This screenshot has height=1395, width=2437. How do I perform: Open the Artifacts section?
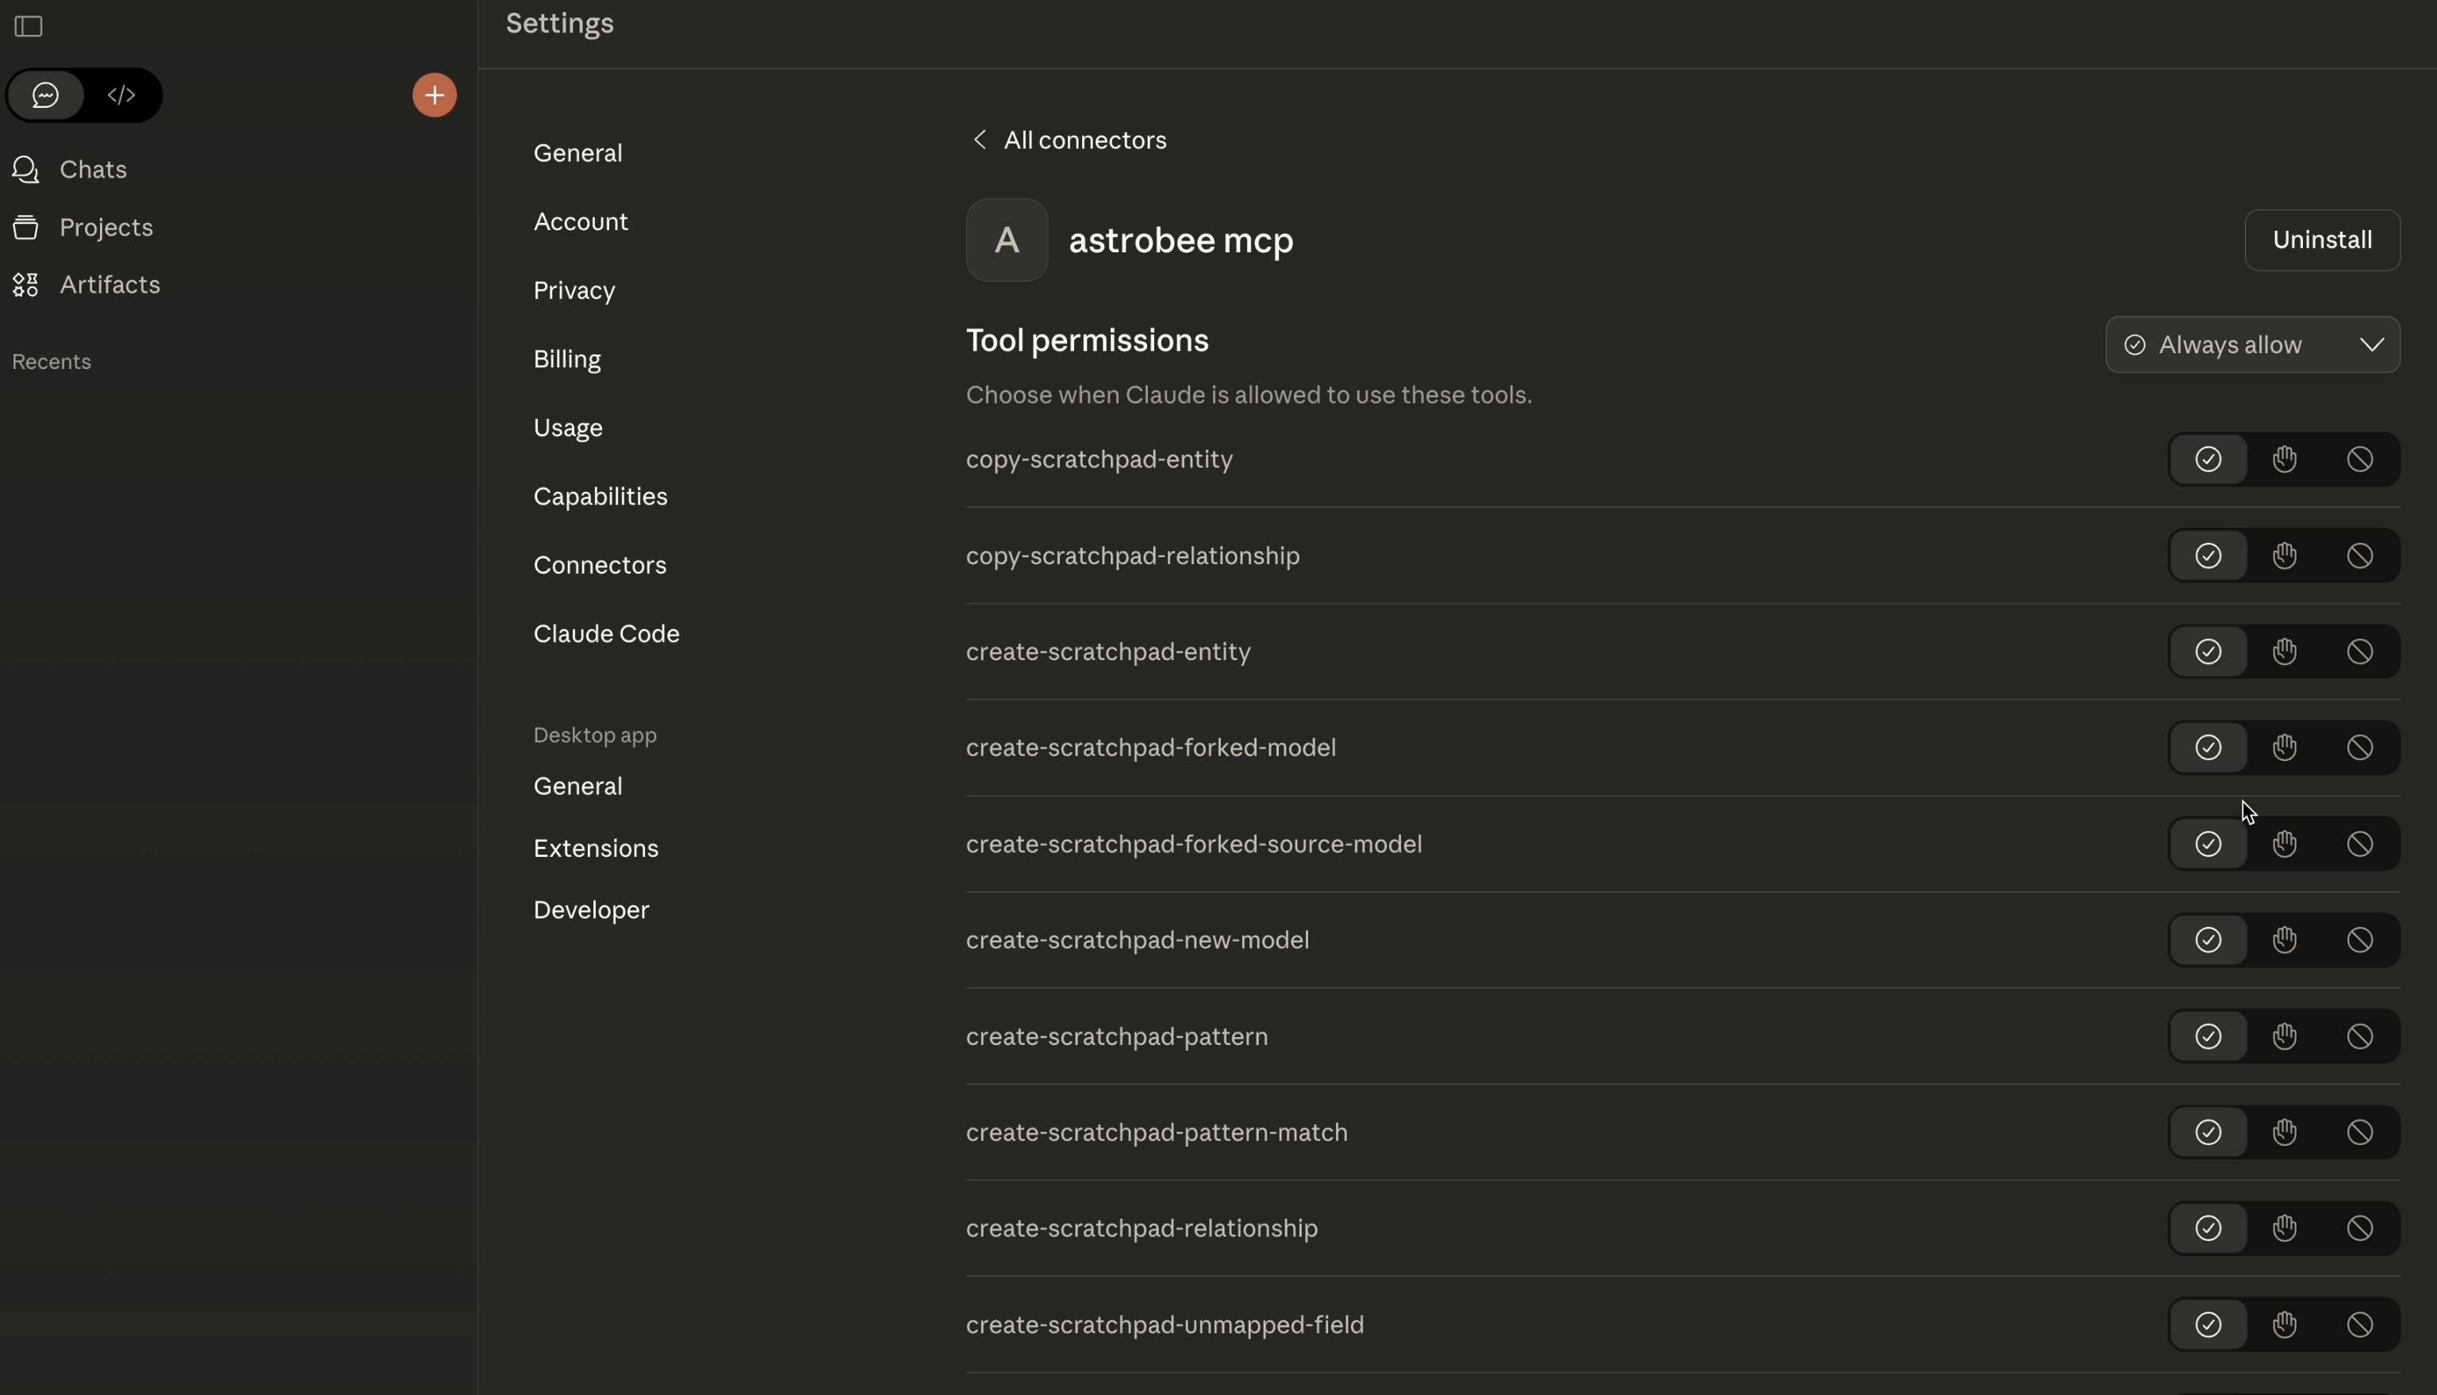coord(110,285)
